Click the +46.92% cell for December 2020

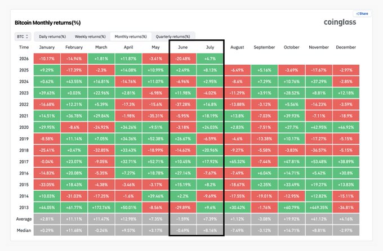[346, 127]
